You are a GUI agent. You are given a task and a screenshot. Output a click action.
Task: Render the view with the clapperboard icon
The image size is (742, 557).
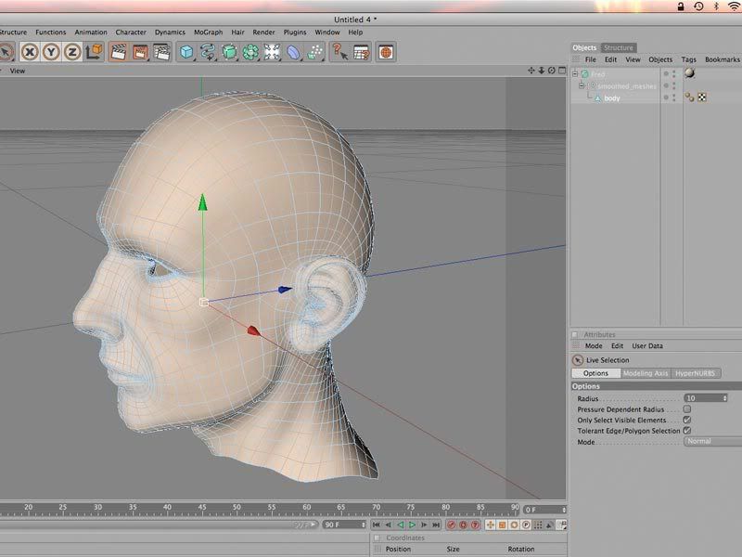point(119,52)
